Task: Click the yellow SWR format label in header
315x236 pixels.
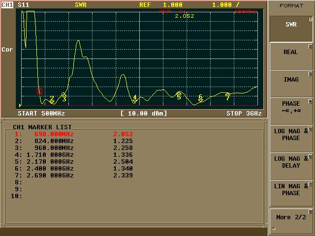Action: [81, 4]
